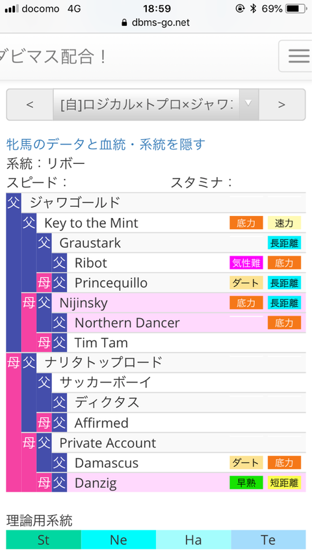Tap the dbms-go.net address bar

[x=155, y=23]
